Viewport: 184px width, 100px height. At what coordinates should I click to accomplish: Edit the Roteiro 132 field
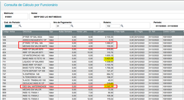click(x=113, y=26)
